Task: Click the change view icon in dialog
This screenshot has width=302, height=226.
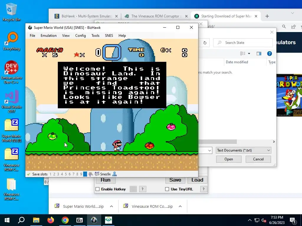Action: [243, 54]
